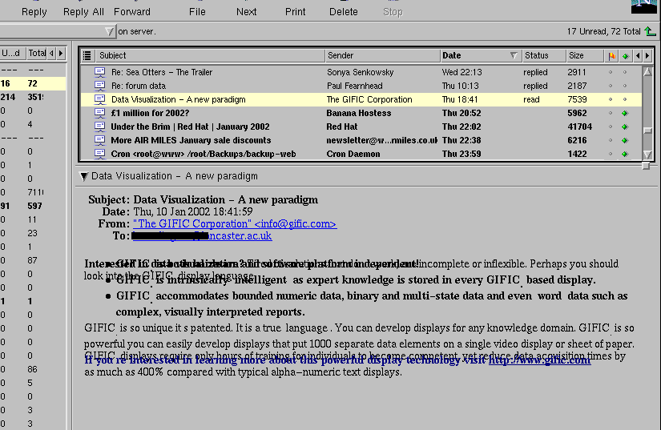Click envelope icon of Cron Daemon message
This screenshot has height=430, width=661.
click(x=100, y=154)
